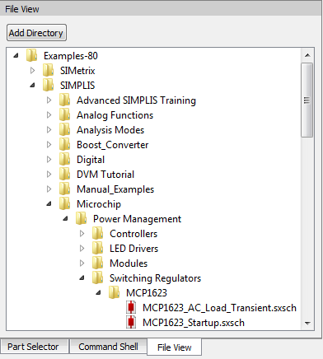Collapse the Power Management node
Viewport: 323px width, 359px height.
pos(65,219)
